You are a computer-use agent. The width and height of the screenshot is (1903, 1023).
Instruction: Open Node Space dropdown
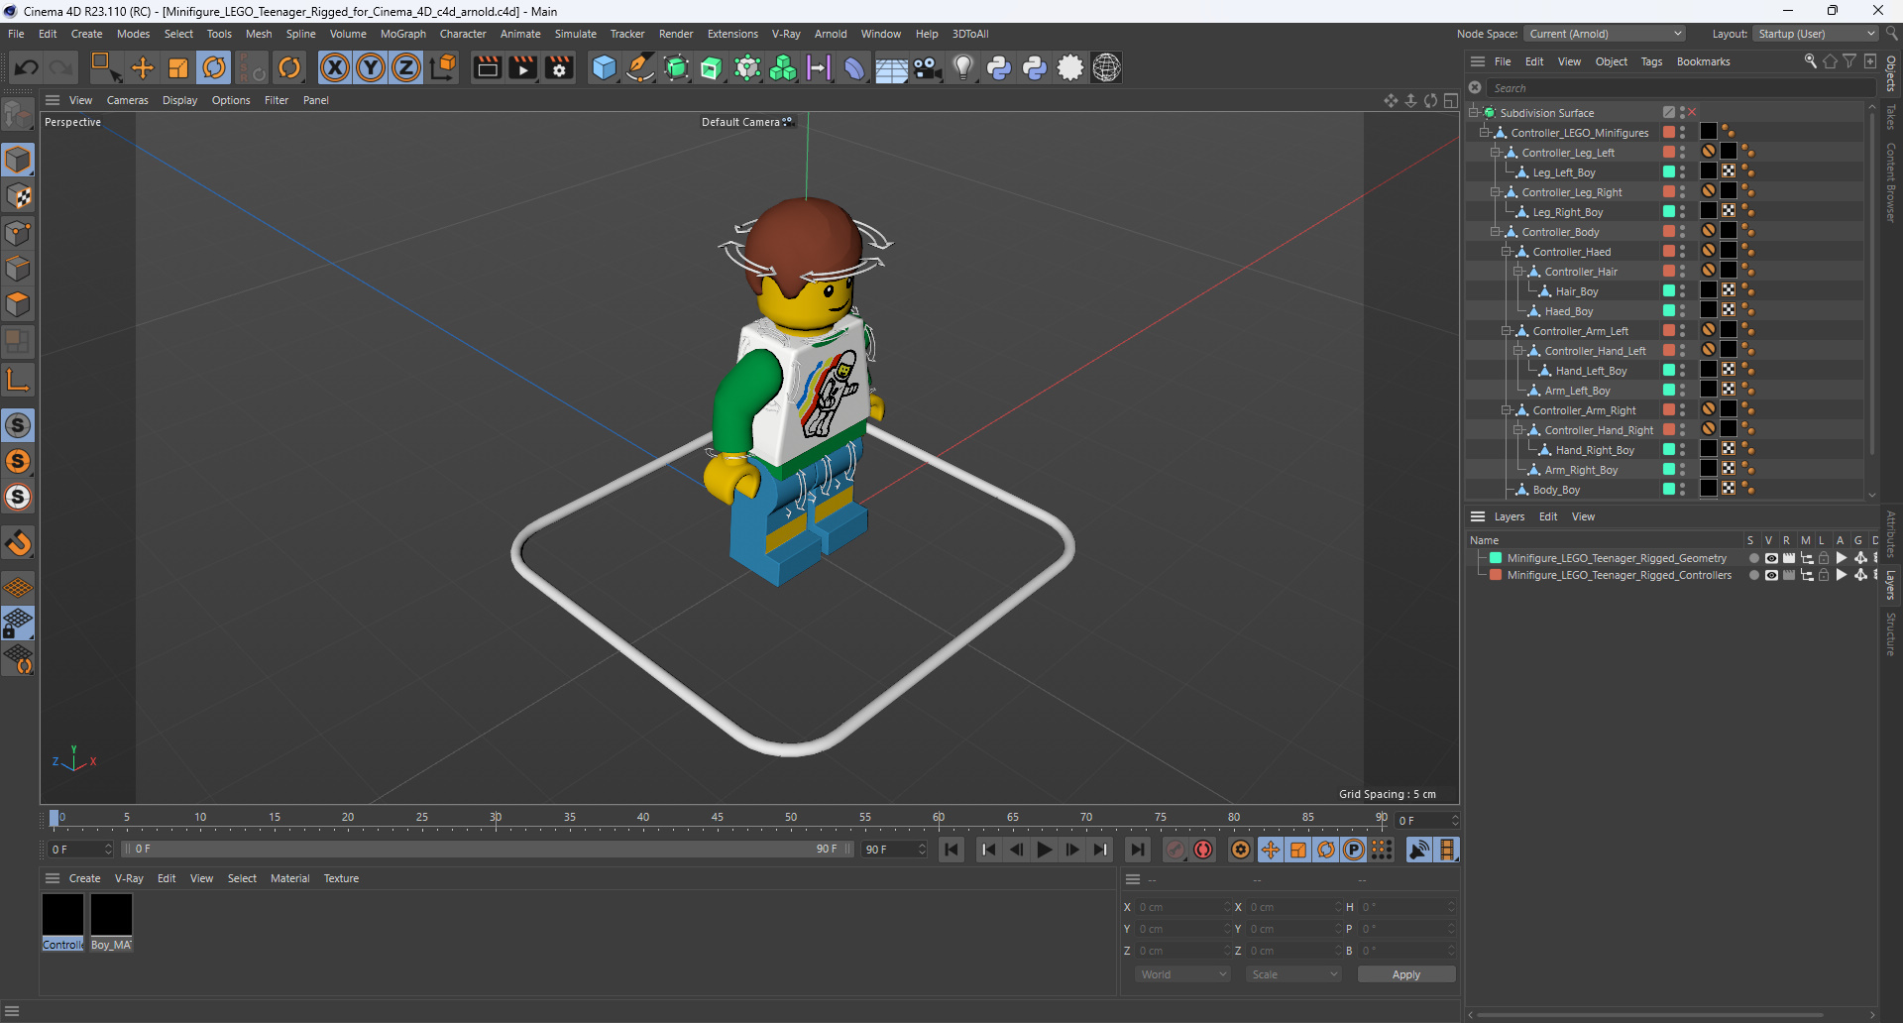coord(1604,34)
